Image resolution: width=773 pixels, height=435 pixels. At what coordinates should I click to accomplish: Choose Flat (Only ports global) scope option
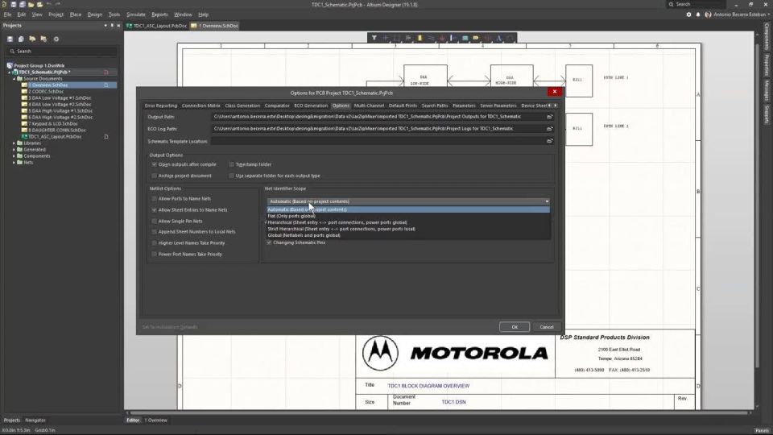408,216
